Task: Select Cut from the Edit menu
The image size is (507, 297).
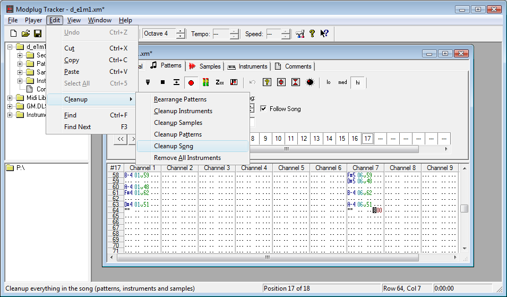Action: [92, 48]
